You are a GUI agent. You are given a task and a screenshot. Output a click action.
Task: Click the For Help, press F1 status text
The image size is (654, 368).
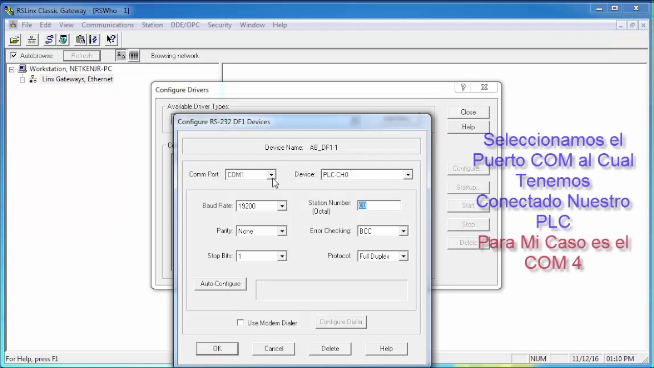point(32,359)
